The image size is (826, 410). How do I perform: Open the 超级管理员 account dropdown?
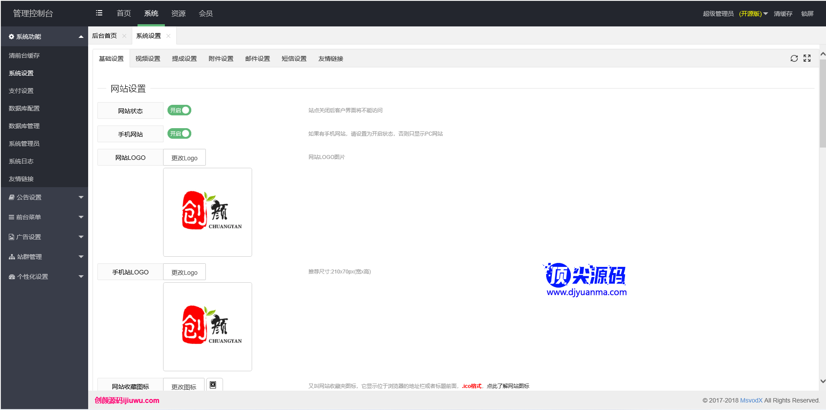(x=735, y=14)
